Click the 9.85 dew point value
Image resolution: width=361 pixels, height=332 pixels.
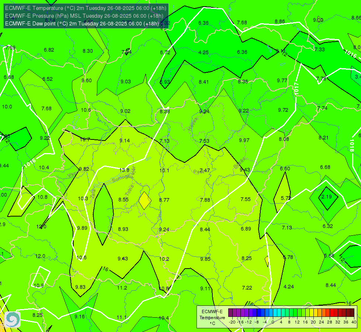(205, 259)
